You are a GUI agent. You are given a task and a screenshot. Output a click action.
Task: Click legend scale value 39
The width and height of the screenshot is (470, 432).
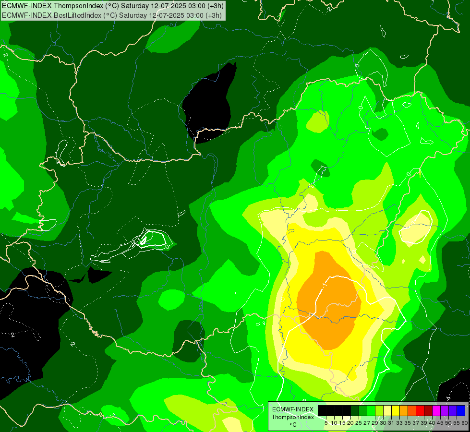(424, 423)
